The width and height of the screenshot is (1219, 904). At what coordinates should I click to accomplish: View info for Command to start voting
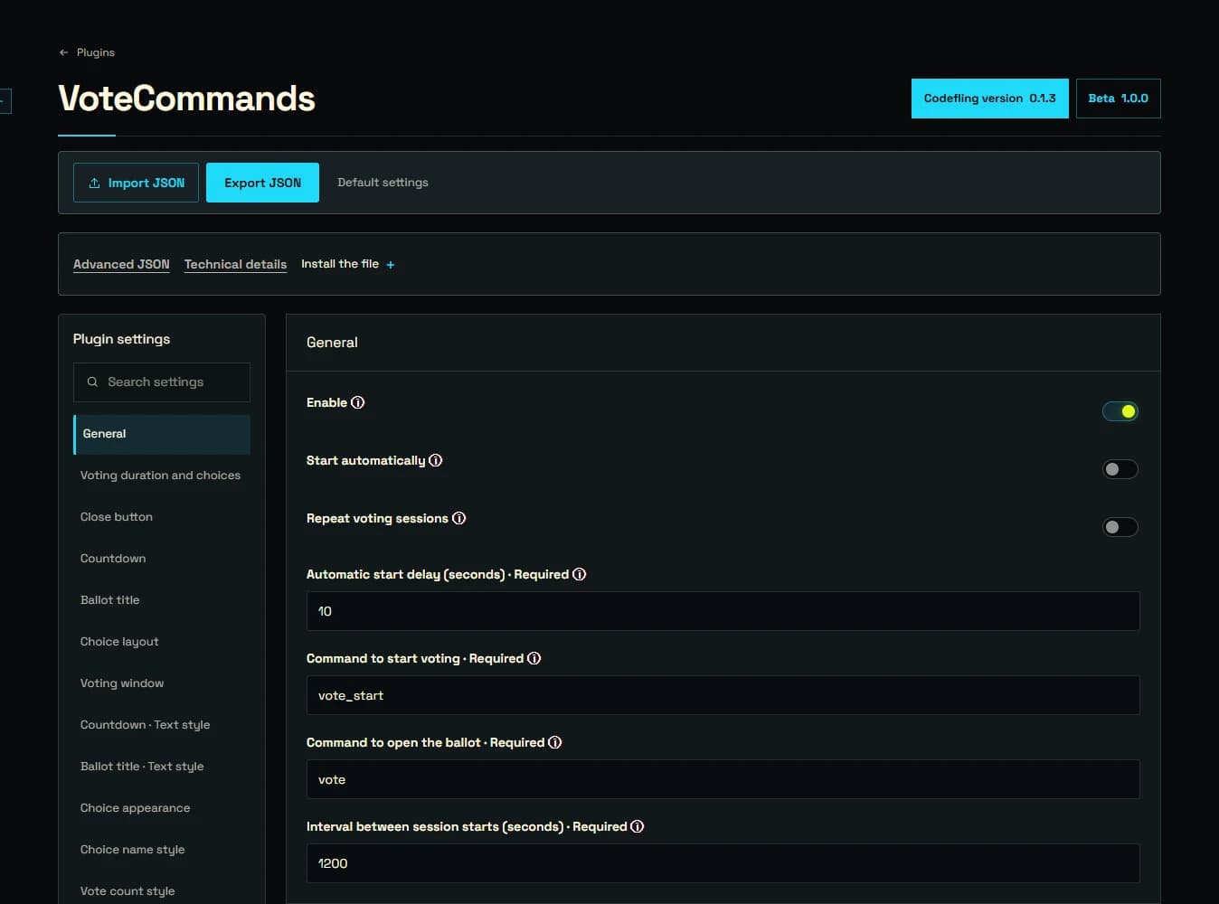534,658
